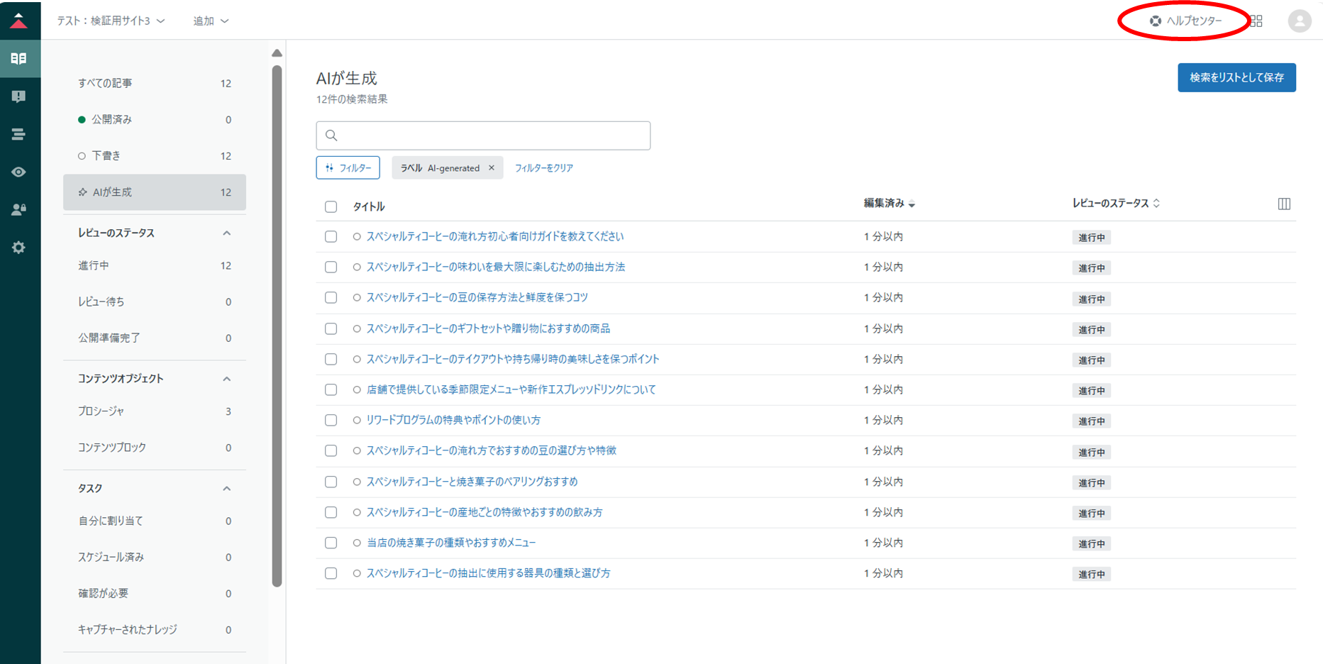This screenshot has height=664, width=1323.
Task: Open the テスト：検証用サイト3 dropdown
Action: pyautogui.click(x=111, y=21)
